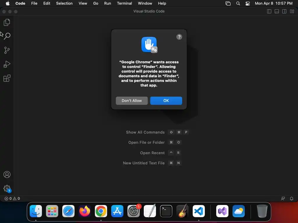Click errors and warnings status indicator
This screenshot has width=298, height=223.
click(12, 199)
